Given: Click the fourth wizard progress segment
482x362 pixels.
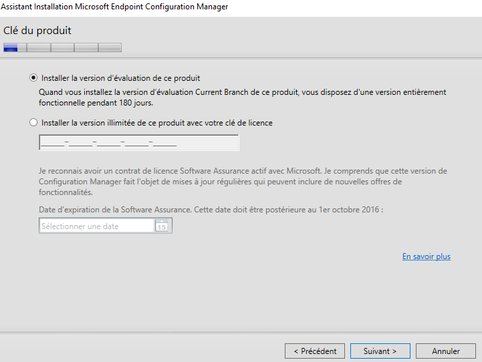Looking at the screenshot, I should pos(86,47).
